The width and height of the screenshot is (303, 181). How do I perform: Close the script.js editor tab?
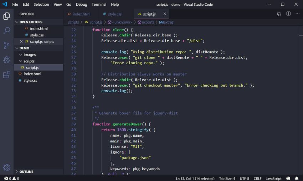coord(165,14)
